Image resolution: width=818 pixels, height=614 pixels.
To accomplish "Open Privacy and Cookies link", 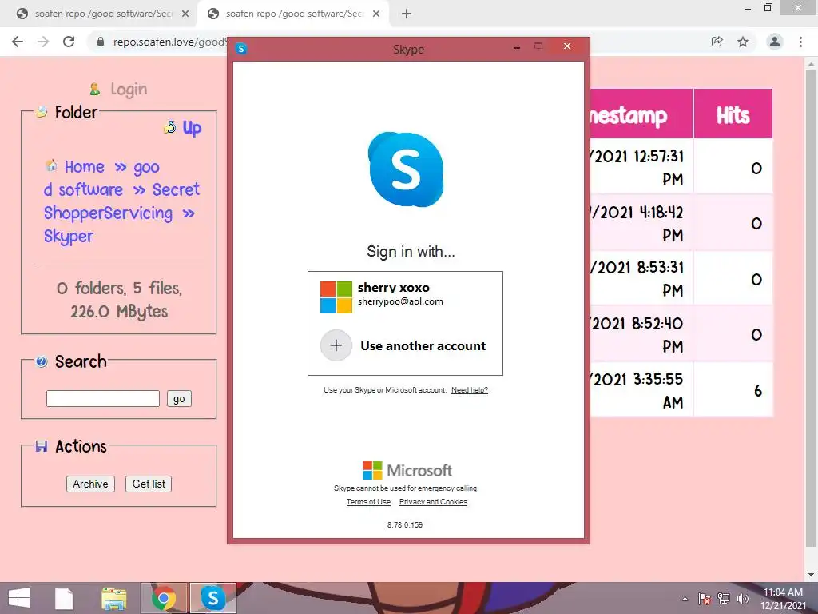I will [x=433, y=502].
